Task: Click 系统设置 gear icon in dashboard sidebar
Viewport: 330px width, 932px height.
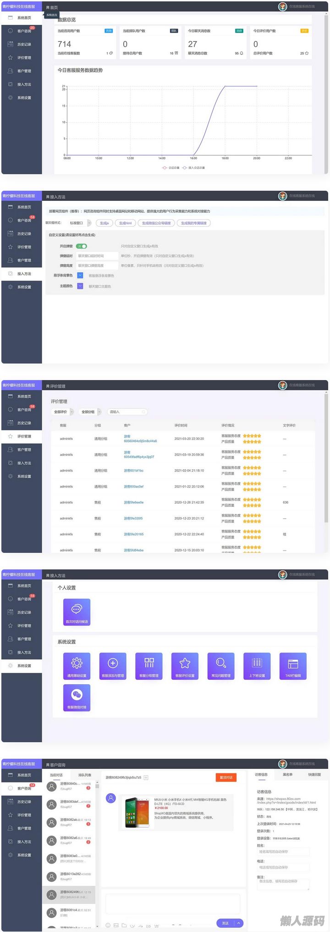Action: pyautogui.click(x=10, y=97)
